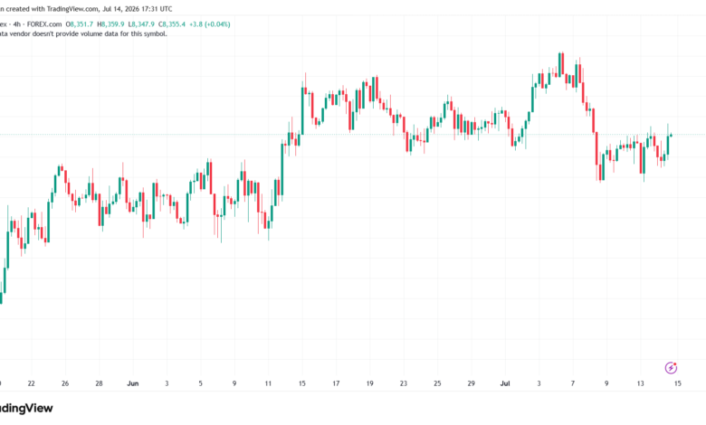Click the +3.8 (+0.04%) change readout

pyautogui.click(x=210, y=24)
